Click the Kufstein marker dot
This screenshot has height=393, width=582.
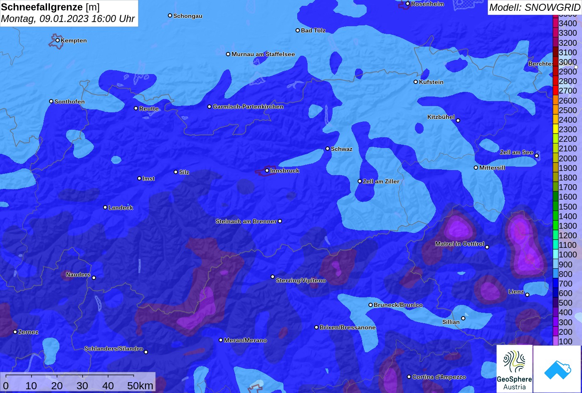pos(415,82)
